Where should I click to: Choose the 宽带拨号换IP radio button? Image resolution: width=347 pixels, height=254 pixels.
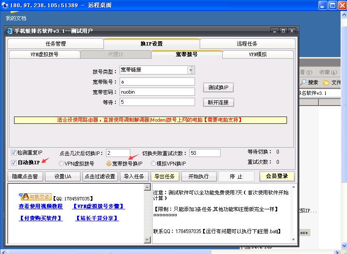[x=109, y=163]
